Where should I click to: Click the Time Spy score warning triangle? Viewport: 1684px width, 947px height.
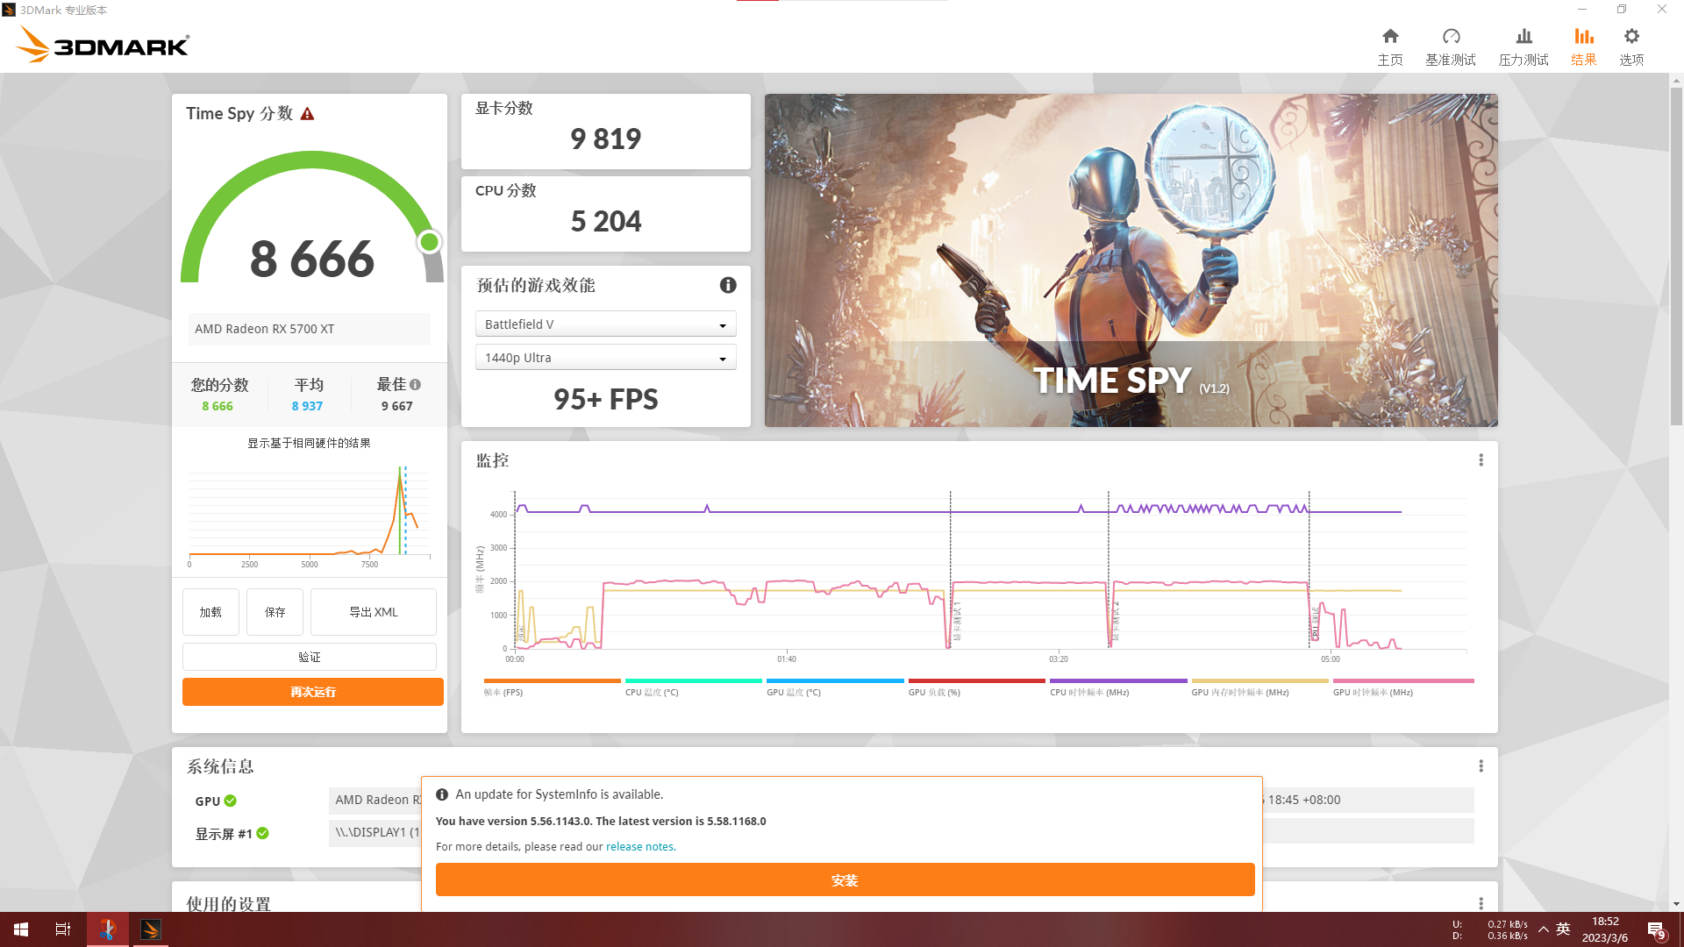tap(307, 114)
